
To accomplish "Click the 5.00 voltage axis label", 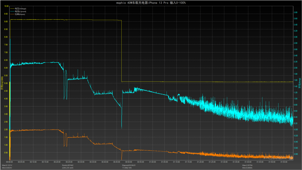I will 6,83.
